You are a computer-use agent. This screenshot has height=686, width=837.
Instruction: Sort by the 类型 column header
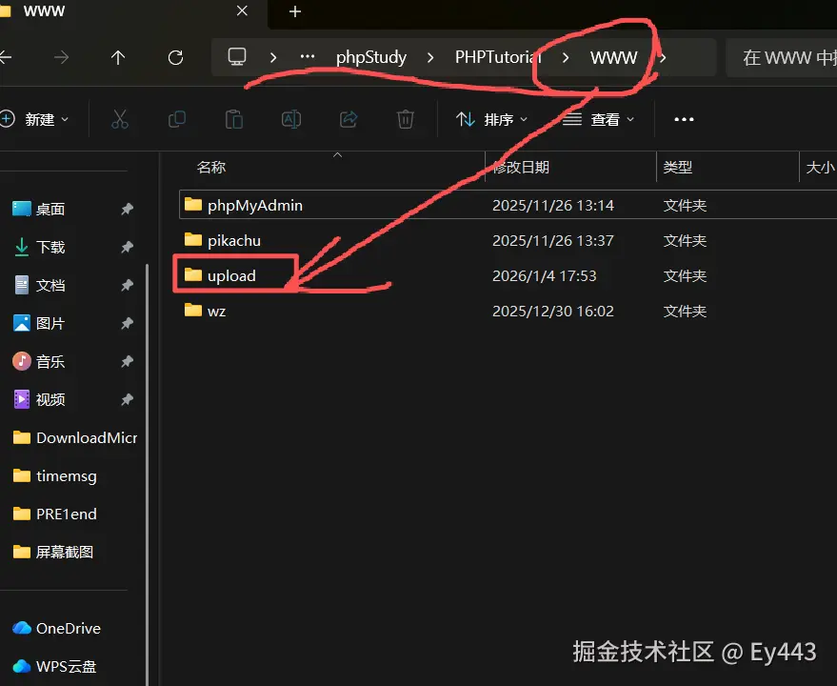(677, 168)
